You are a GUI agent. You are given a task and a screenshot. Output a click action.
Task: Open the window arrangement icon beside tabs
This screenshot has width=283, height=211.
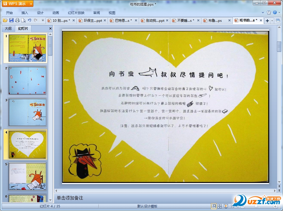pos(278,21)
